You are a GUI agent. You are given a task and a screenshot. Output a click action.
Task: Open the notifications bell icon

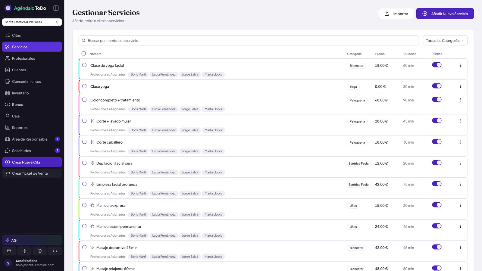tap(55, 251)
